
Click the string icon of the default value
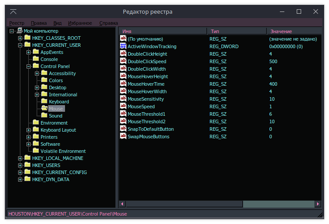click(x=123, y=38)
